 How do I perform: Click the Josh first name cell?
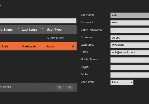pos(4,46)
